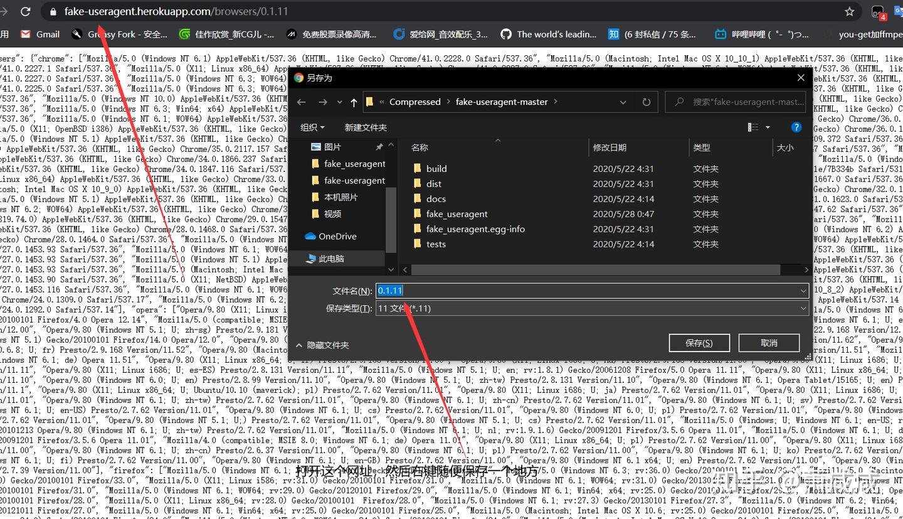Image resolution: width=903 pixels, height=519 pixels.
Task: Click the OneDrive item in the sidebar
Action: [x=339, y=236]
